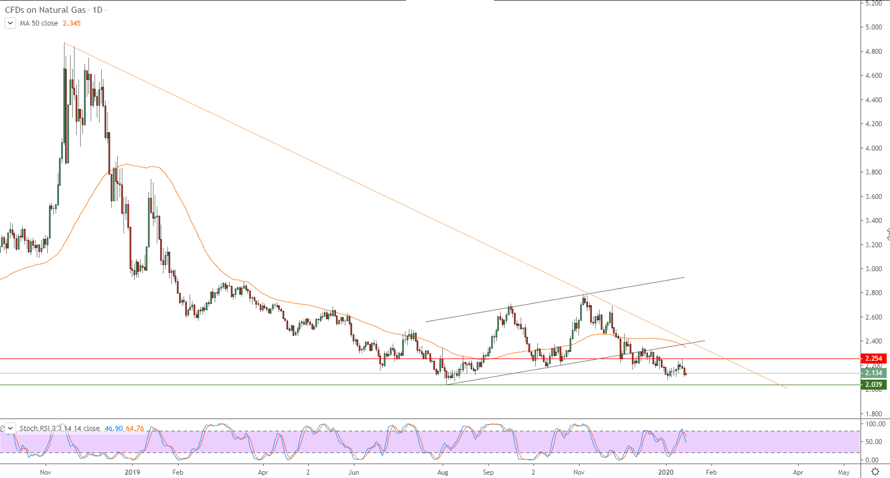The image size is (890, 478).
Task: Click Stoch RSI value 64.76
Action: click(135, 429)
